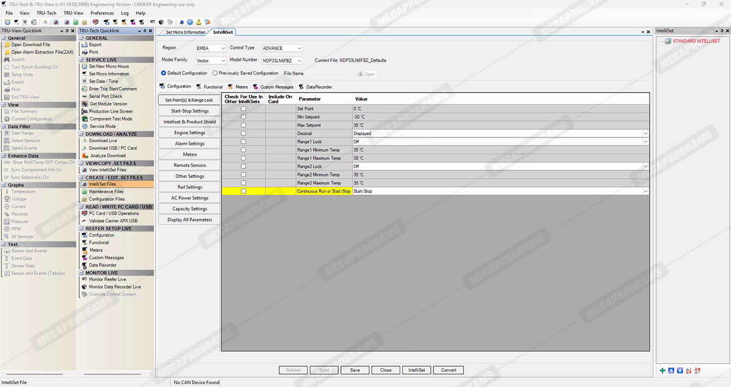
Task: Select STANDARD INTELLISET tree item
Action: (696, 41)
